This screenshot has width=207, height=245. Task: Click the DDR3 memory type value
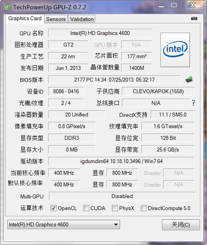pyautogui.click(x=71, y=138)
